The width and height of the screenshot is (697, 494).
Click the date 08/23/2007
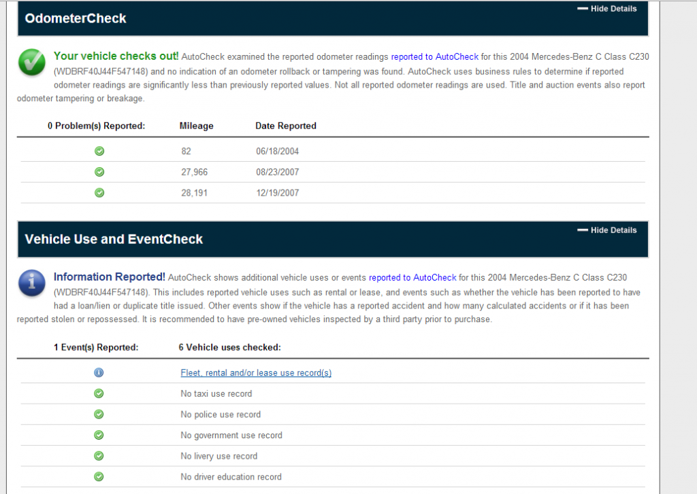tap(278, 172)
